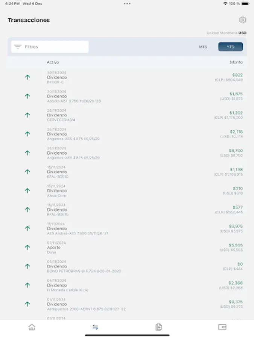Open the Filtros dropdown panel

tap(49, 47)
